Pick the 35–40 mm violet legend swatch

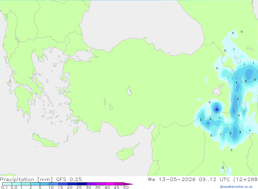tap(101, 184)
